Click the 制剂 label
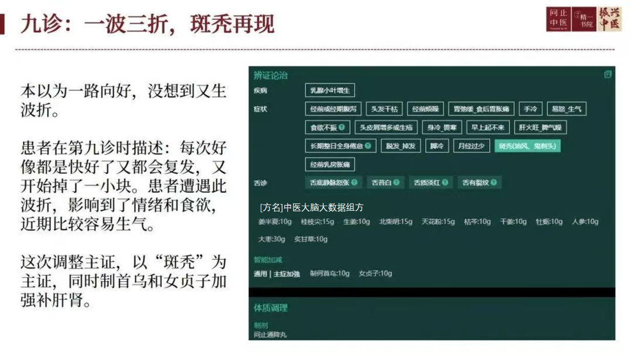Image resolution: width=631 pixels, height=355 pixels. (261, 325)
